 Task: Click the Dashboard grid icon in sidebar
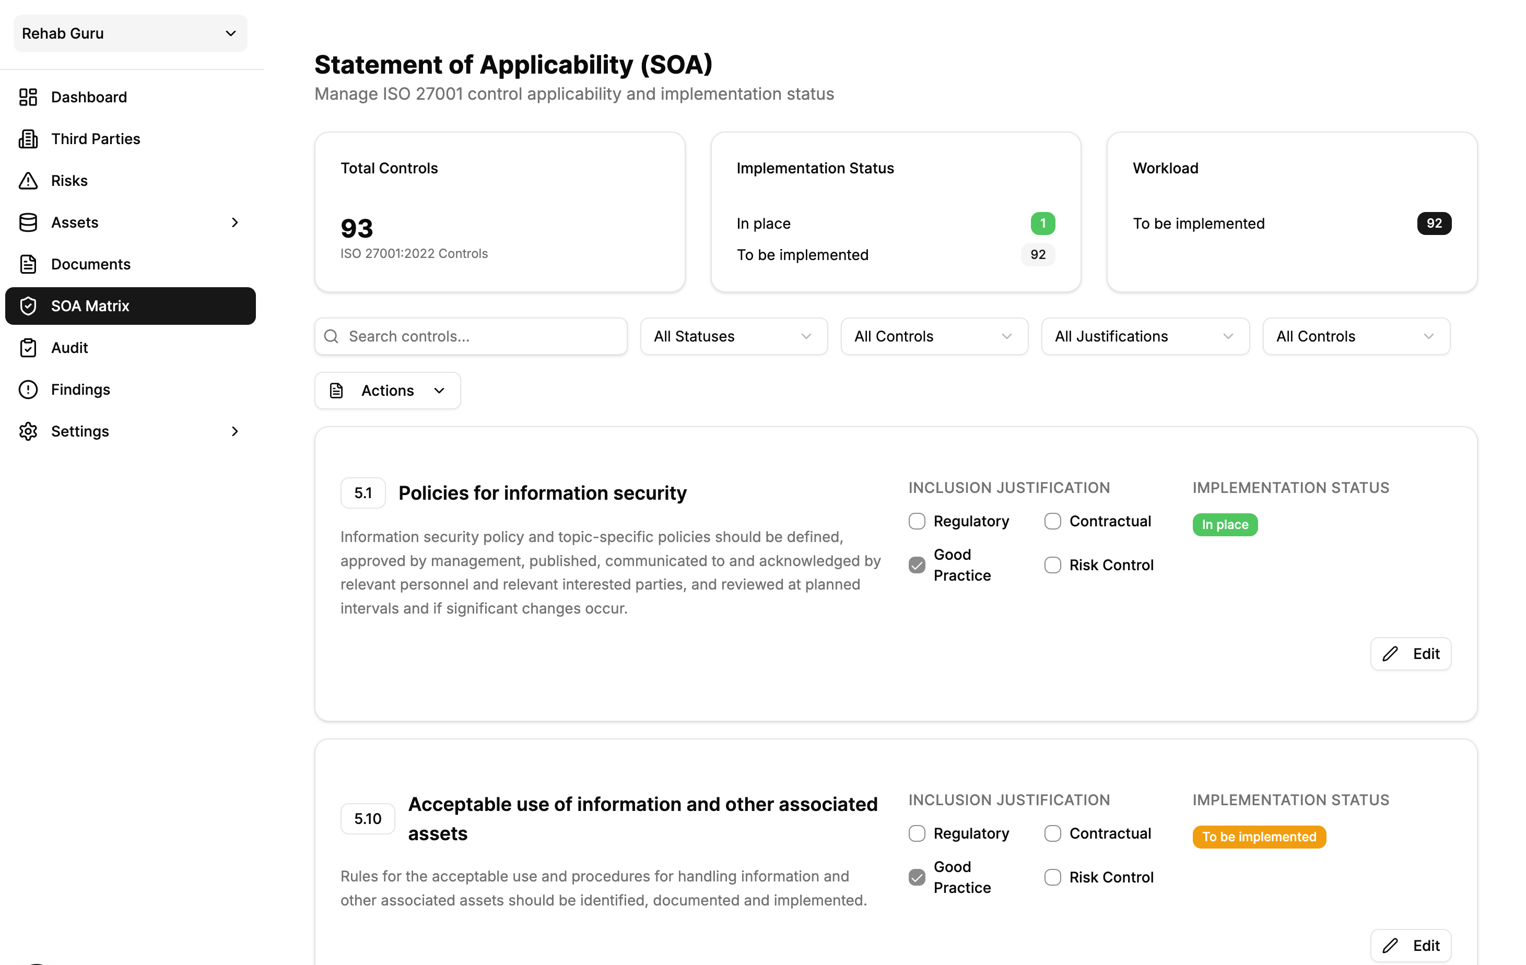(x=28, y=97)
